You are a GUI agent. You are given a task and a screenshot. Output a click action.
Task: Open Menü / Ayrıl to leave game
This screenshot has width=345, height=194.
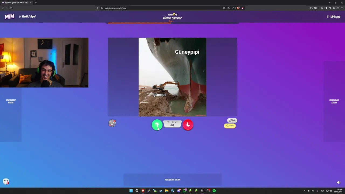coord(27,16)
